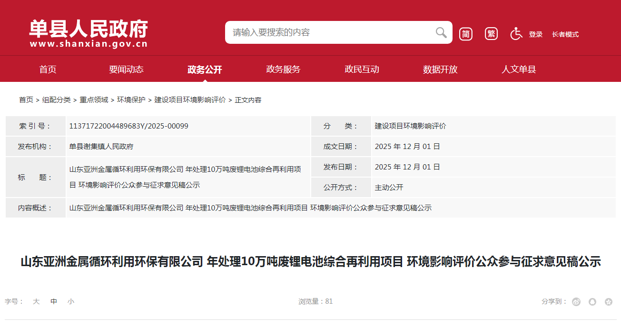Open the 政务公开 navigation menu

click(205, 70)
